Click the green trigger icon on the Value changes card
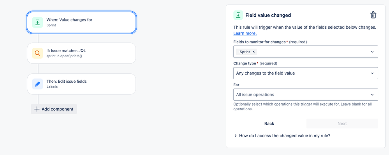The image size is (389, 155). point(37,23)
